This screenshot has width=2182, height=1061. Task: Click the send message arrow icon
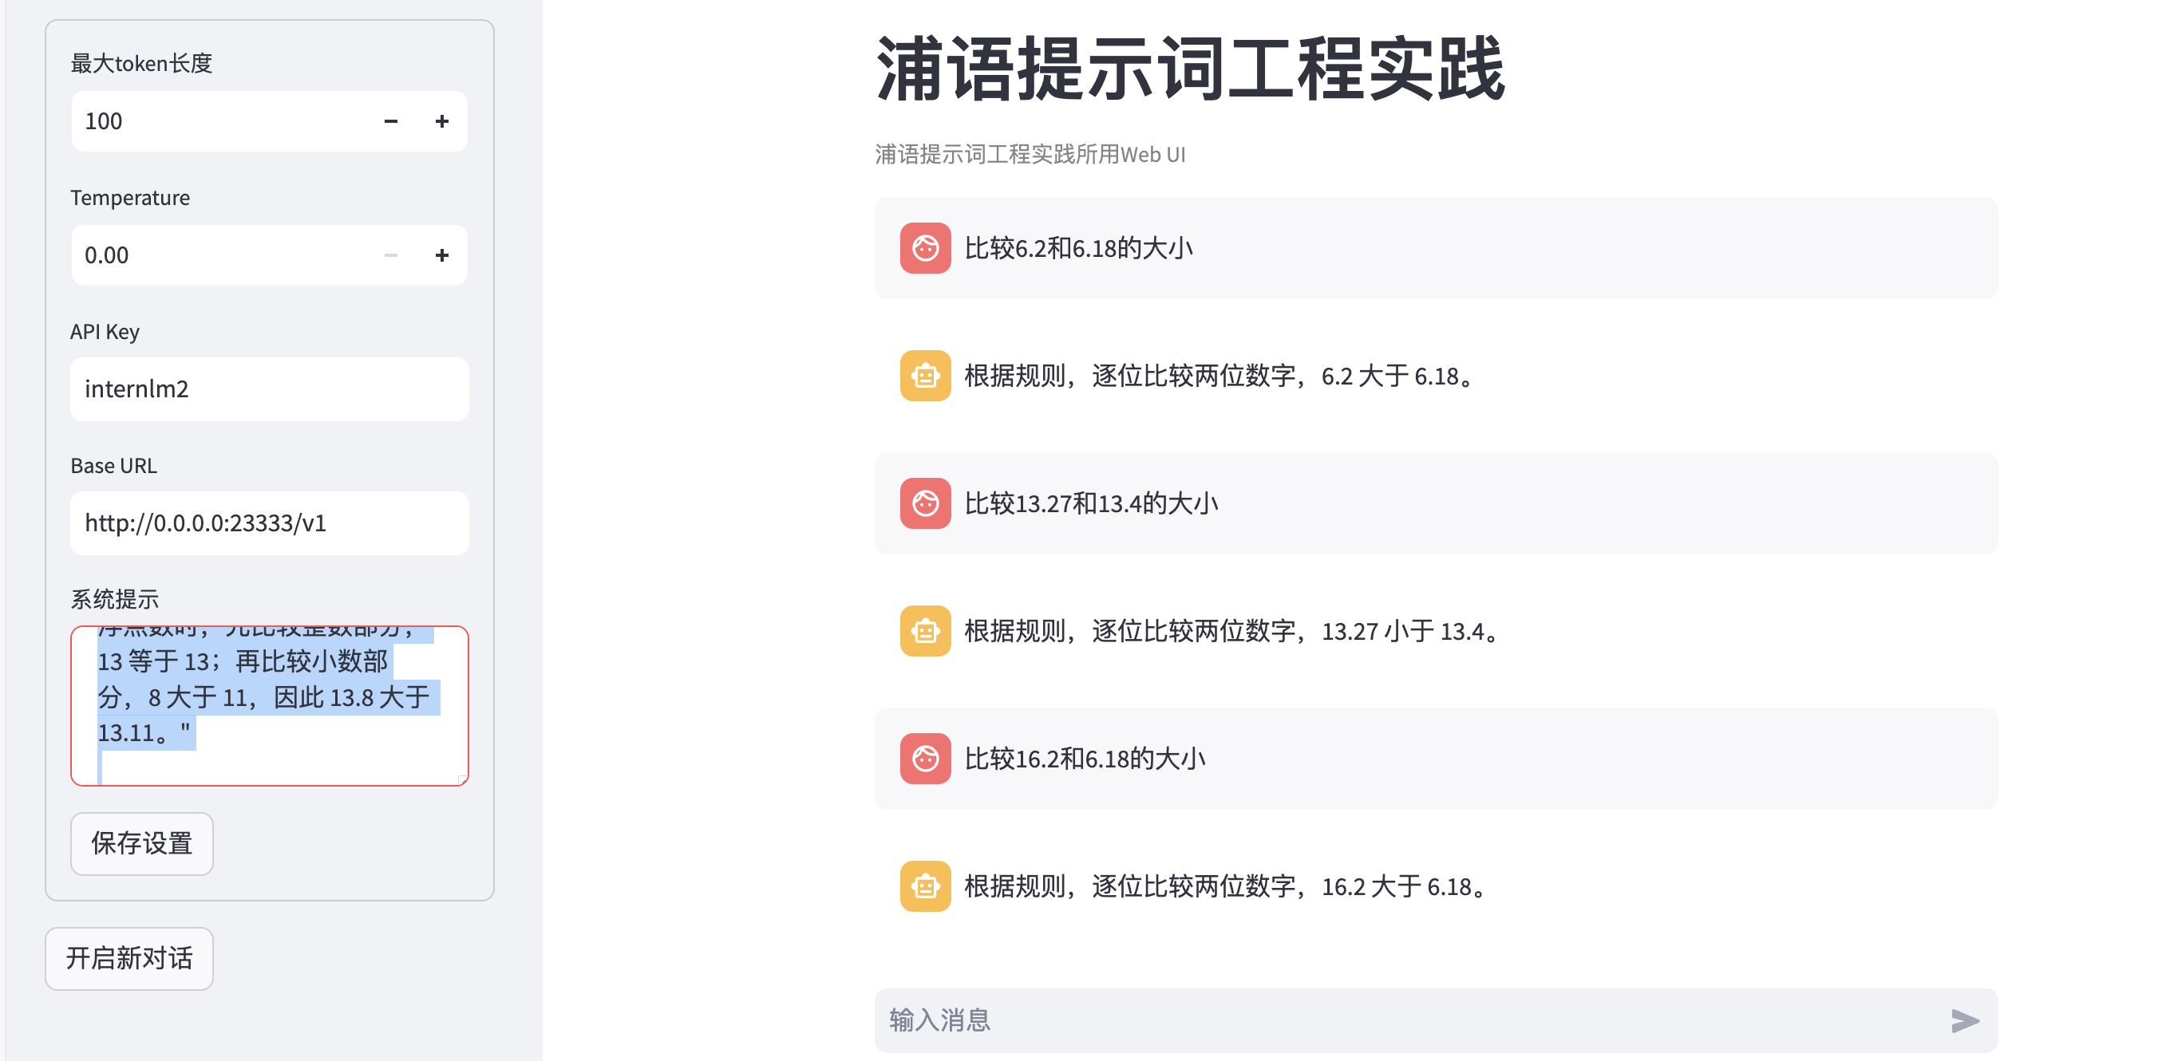(1964, 1020)
